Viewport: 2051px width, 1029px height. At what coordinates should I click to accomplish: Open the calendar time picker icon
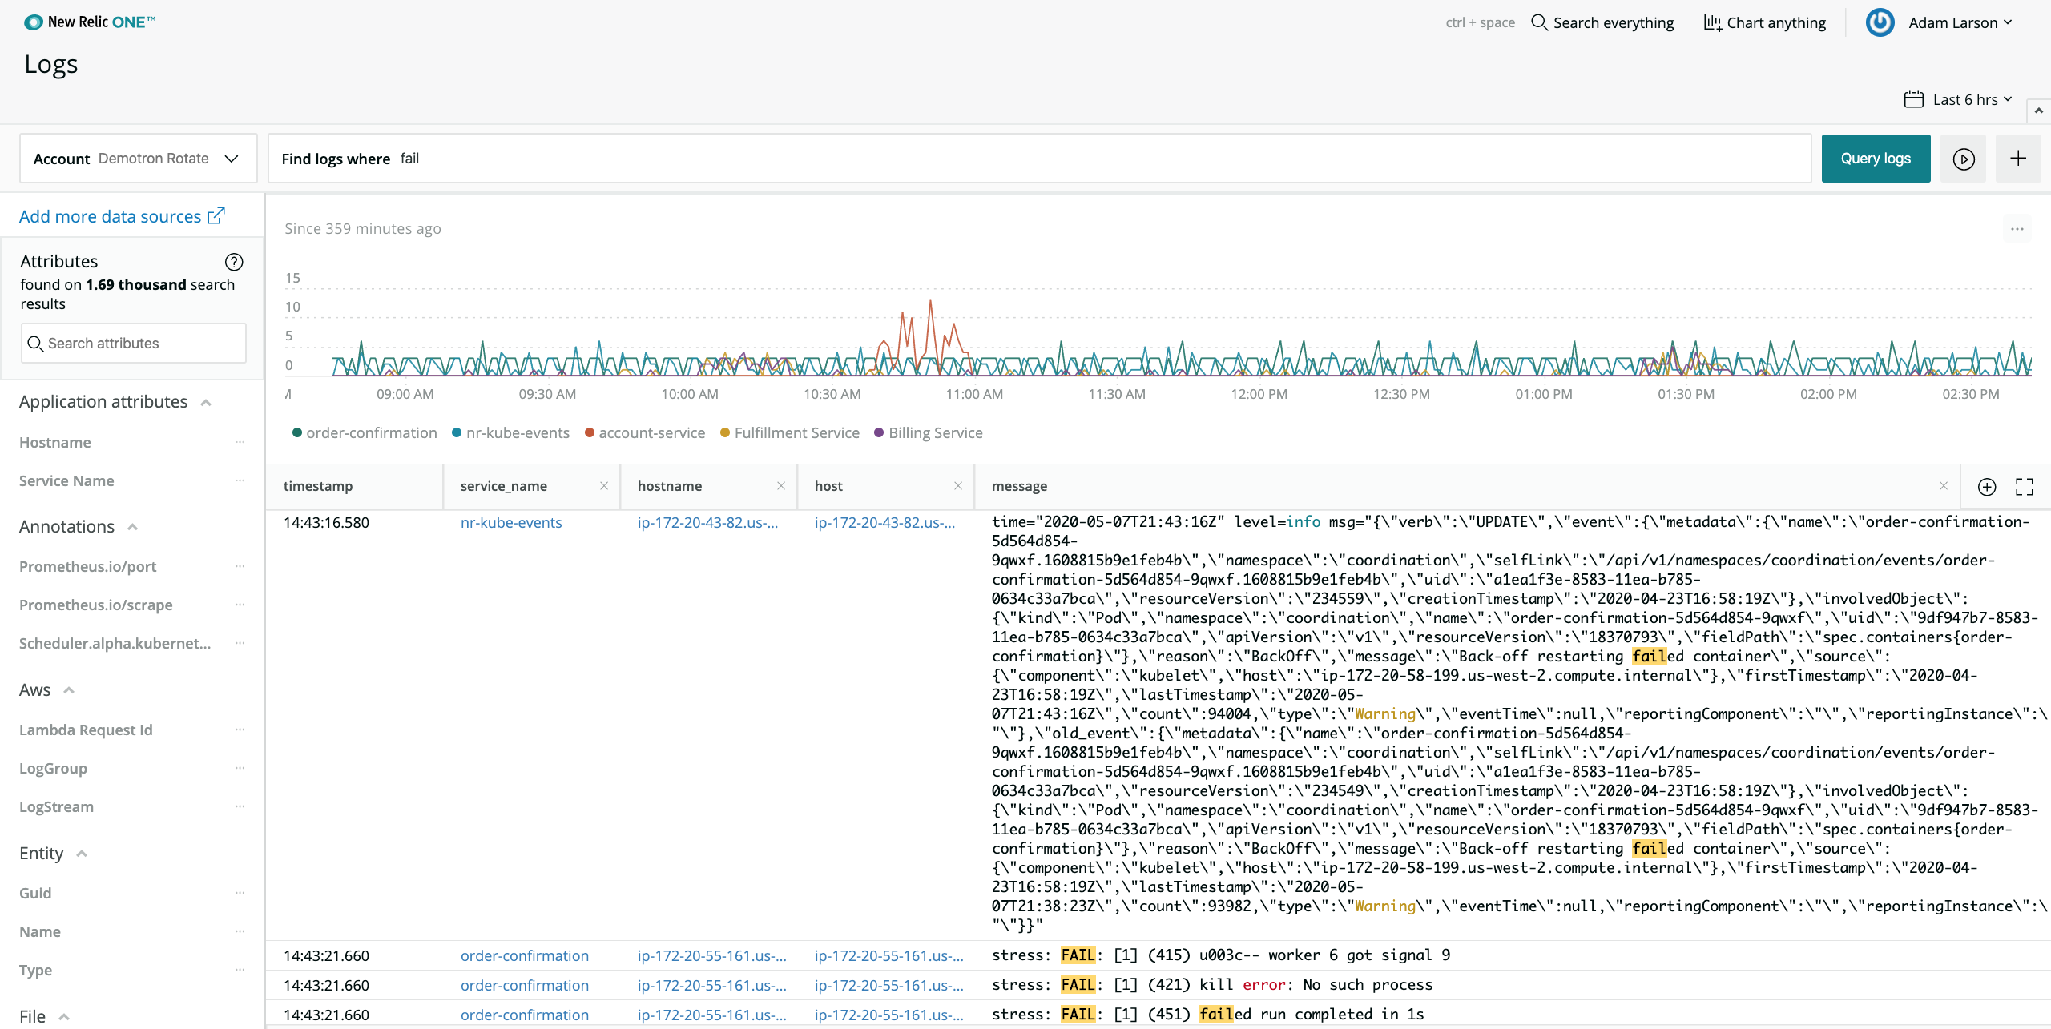[x=1913, y=99]
